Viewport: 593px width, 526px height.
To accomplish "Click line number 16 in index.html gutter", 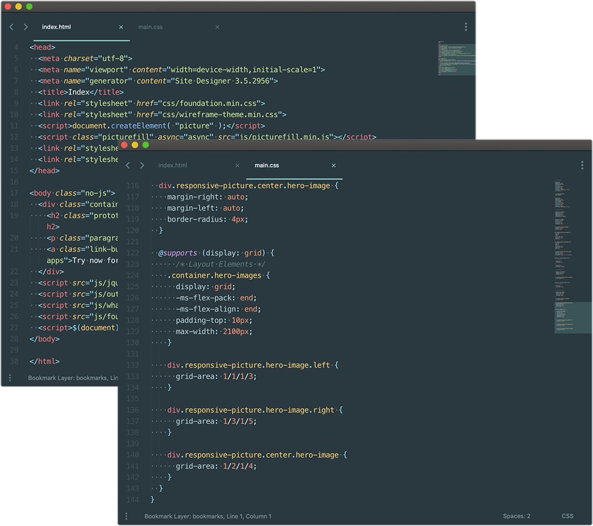I will [14, 182].
